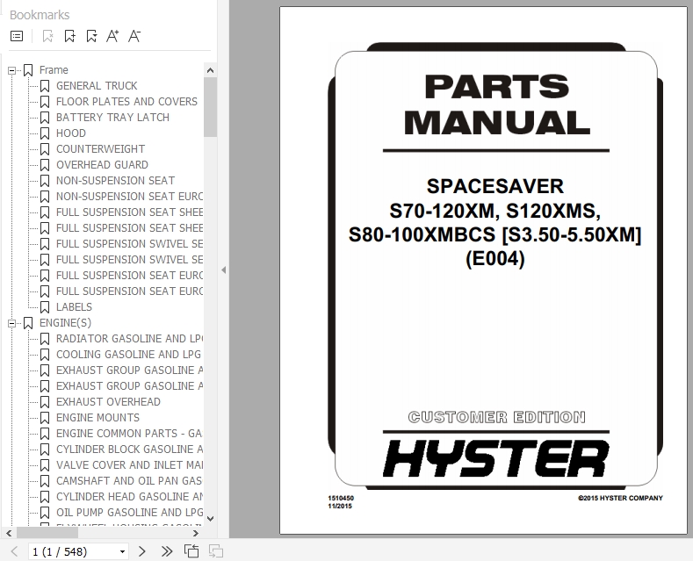Collapse the ENGINE(S) bookmark group
This screenshot has width=693, height=561.
[12, 323]
